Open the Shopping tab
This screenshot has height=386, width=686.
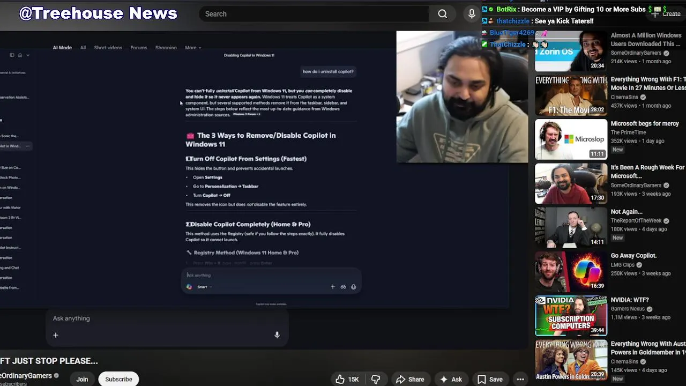click(166, 48)
